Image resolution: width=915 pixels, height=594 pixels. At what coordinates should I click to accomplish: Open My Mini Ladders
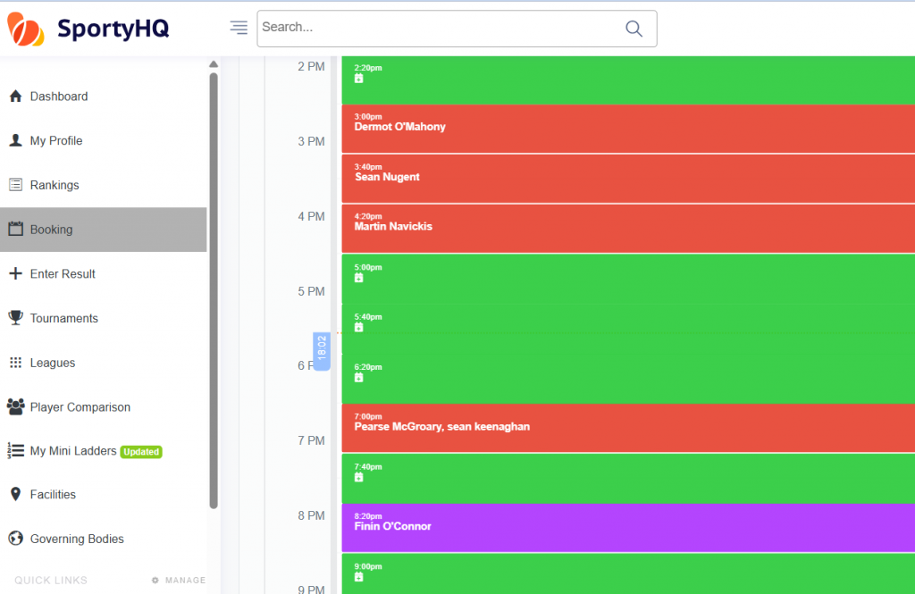[73, 451]
